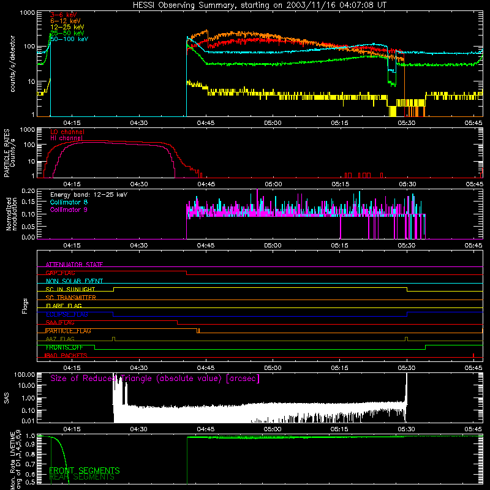
Task: Select the SAA_FLAG label
Action: (x=60, y=323)
